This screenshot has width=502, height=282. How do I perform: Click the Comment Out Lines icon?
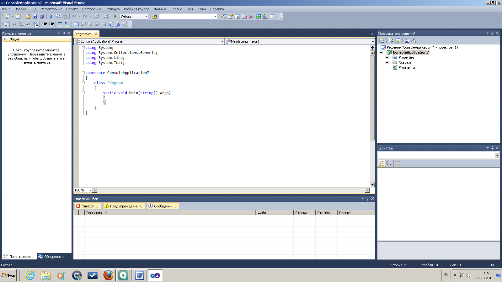60,24
